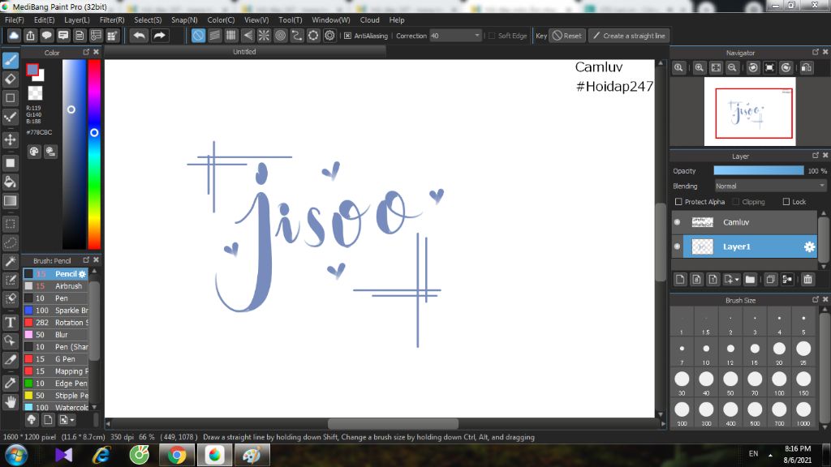Open Layer1 settings gear
The width and height of the screenshot is (831, 467).
[x=809, y=246]
